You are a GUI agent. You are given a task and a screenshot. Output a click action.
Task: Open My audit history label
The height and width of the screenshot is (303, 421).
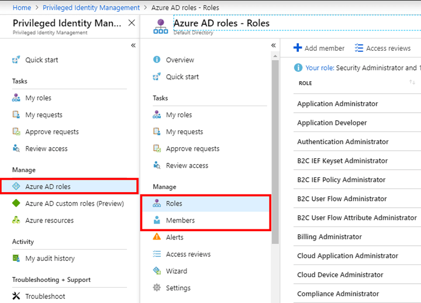(50, 258)
